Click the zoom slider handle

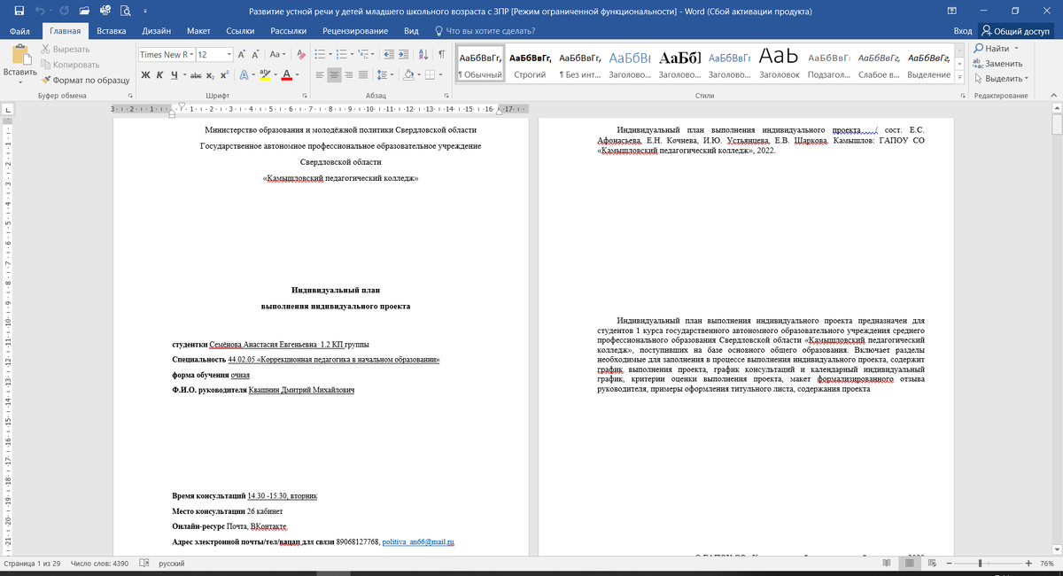coord(980,564)
